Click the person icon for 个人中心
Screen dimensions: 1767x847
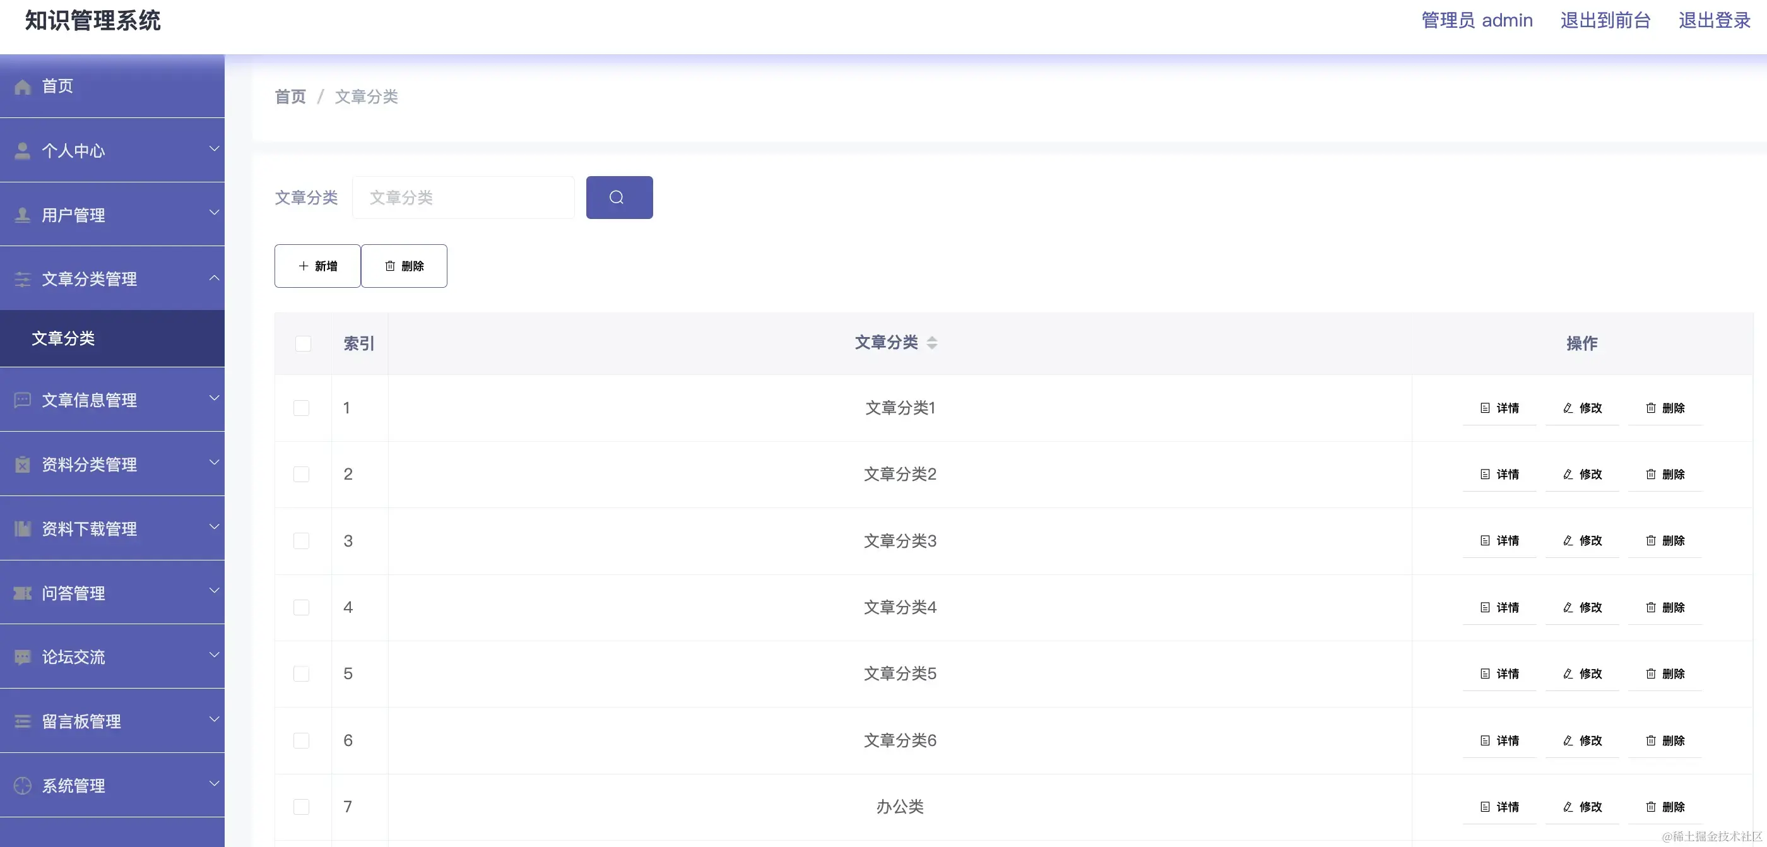pos(21,150)
